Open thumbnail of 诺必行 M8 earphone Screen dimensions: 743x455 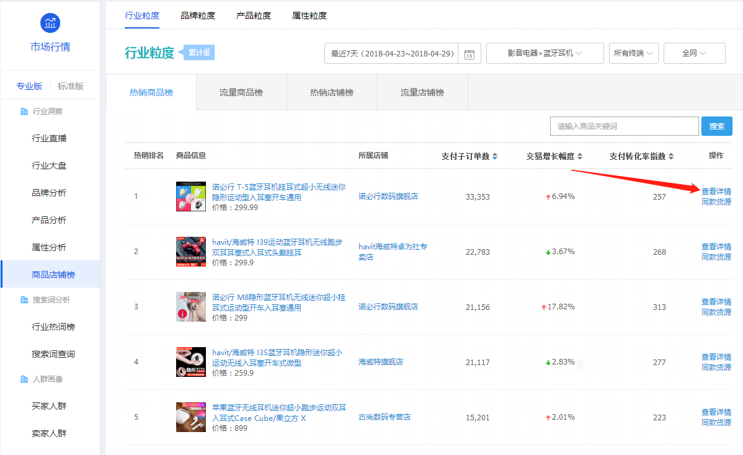tap(191, 307)
